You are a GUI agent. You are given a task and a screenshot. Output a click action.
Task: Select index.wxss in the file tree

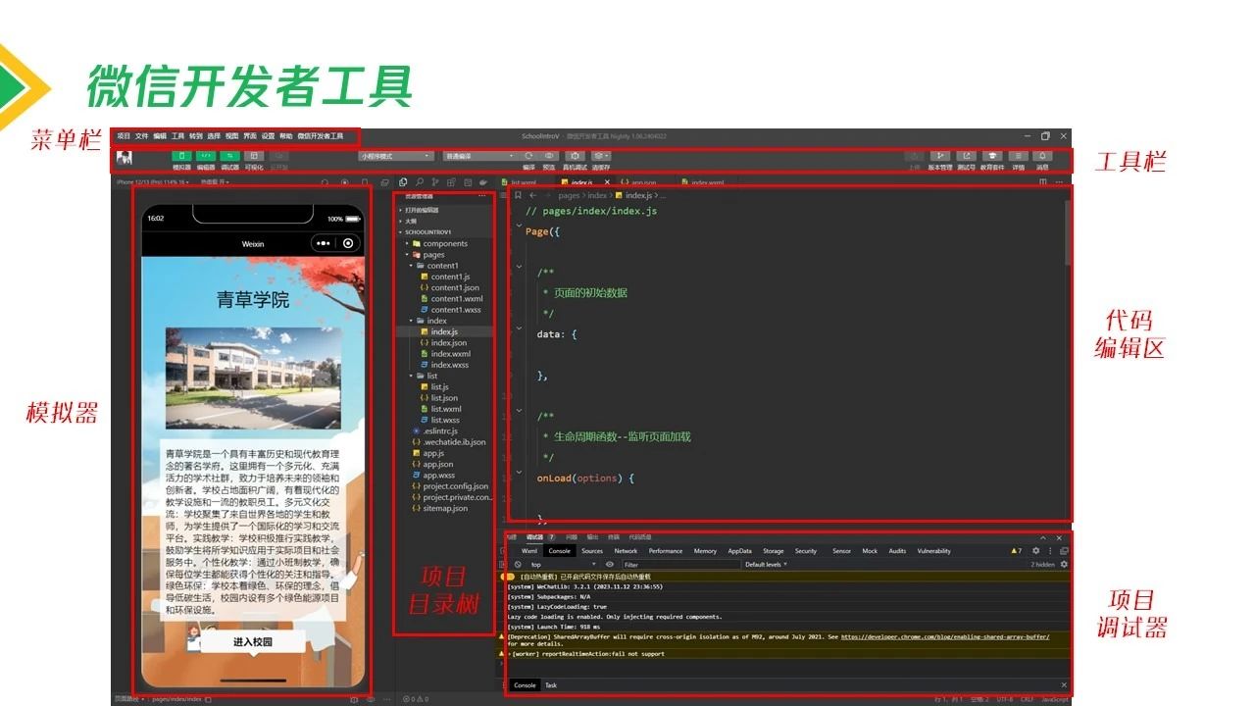(x=445, y=365)
